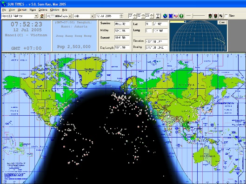Click the Sunset time field
This screenshot has height=184, width=246.
click(x=122, y=38)
